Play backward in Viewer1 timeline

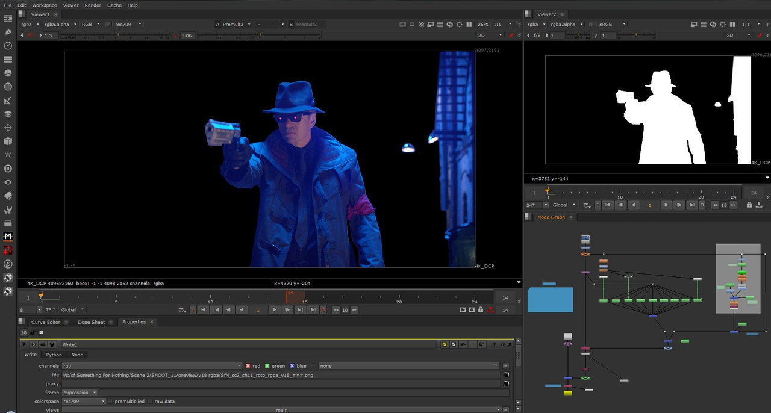242,310
